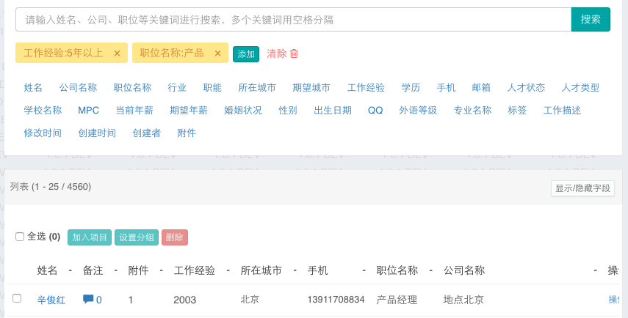Screen dimensions: 628x318
Task: Open the comment icon for 辛俊红
Action: tap(88, 299)
